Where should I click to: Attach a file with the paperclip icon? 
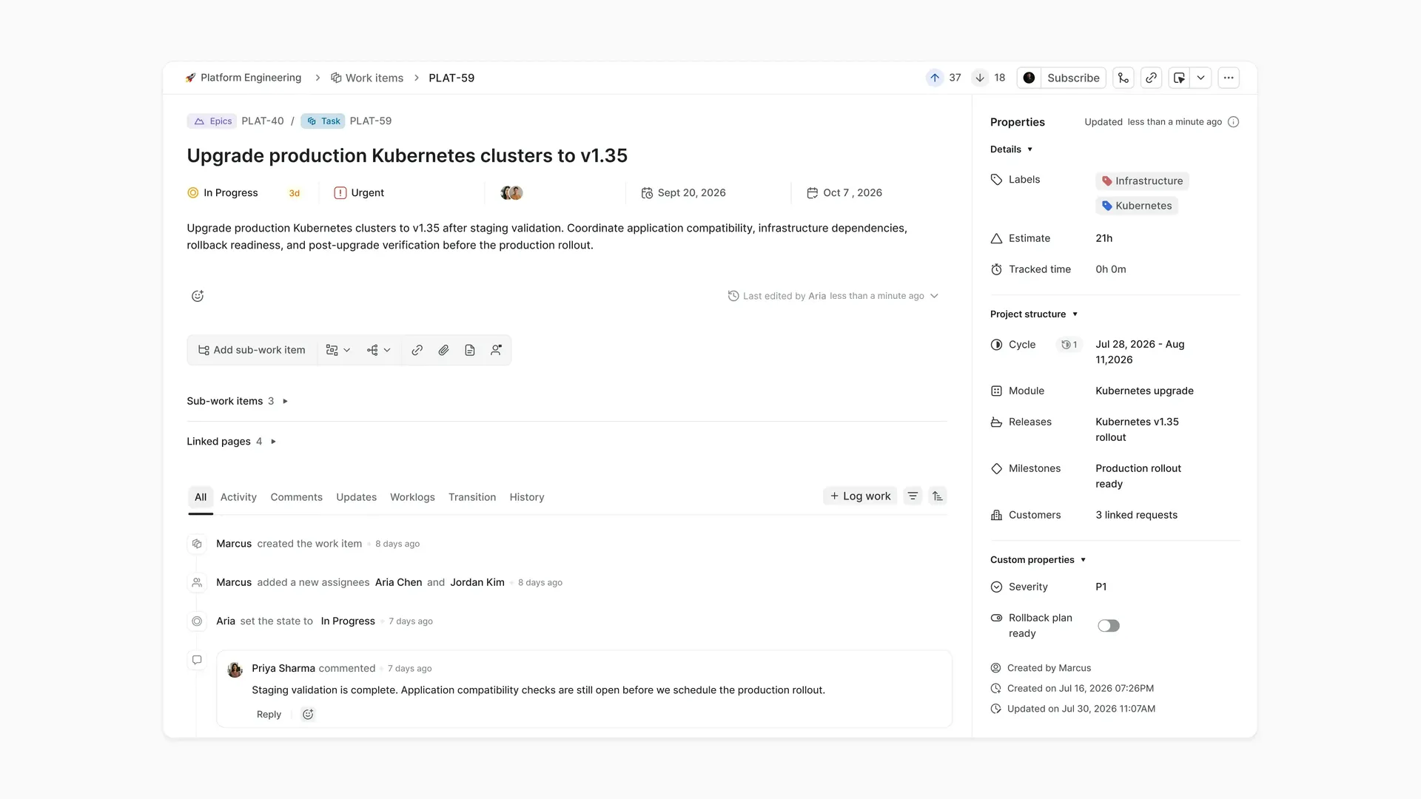coord(443,350)
